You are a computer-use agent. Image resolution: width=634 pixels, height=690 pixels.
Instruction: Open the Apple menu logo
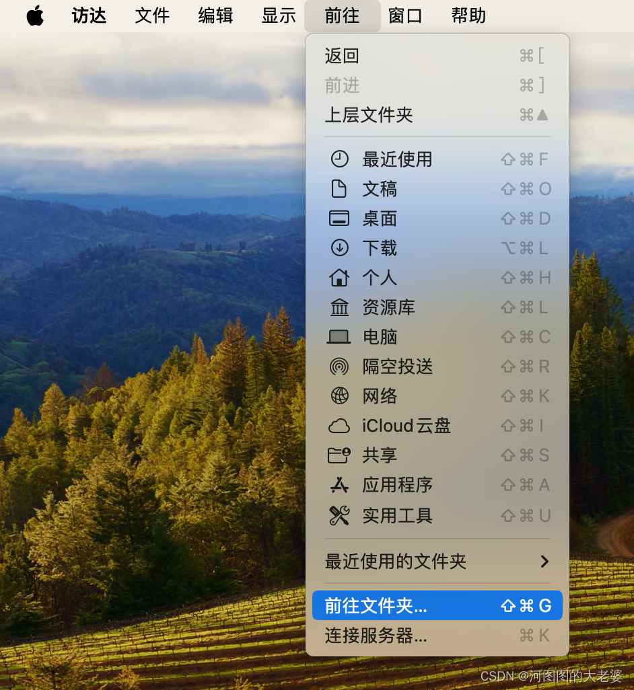pyautogui.click(x=35, y=16)
